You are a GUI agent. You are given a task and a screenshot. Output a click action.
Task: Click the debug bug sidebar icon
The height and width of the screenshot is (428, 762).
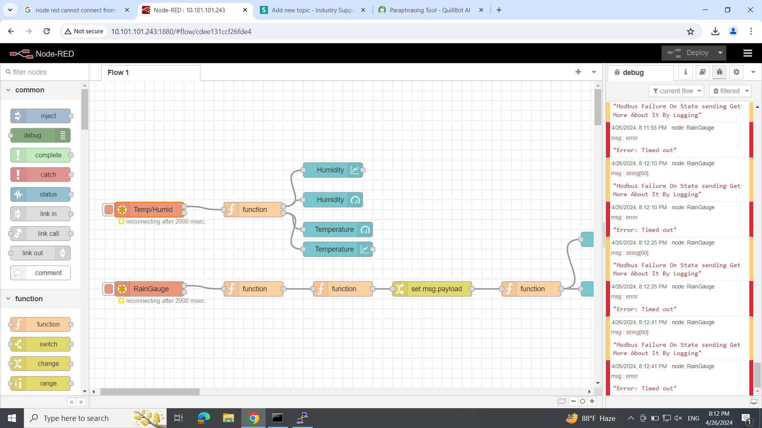719,72
